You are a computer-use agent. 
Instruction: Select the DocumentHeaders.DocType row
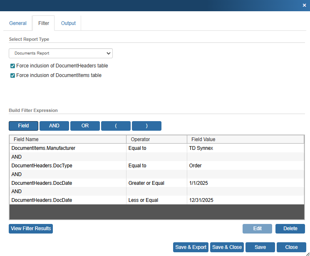tap(42, 166)
